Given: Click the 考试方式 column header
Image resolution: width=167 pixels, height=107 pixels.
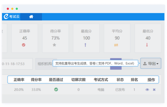Looking at the screenshot, I should coord(101,80).
